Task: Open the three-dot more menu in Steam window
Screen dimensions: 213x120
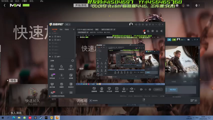Action: pyautogui.click(x=191, y=82)
